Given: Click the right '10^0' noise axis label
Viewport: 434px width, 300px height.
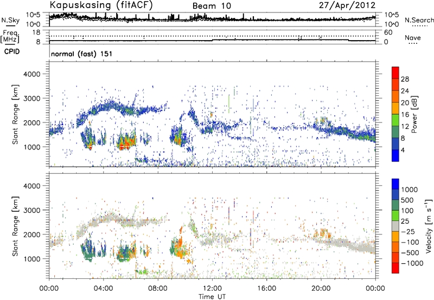Looking at the screenshot, I should tap(391, 24).
